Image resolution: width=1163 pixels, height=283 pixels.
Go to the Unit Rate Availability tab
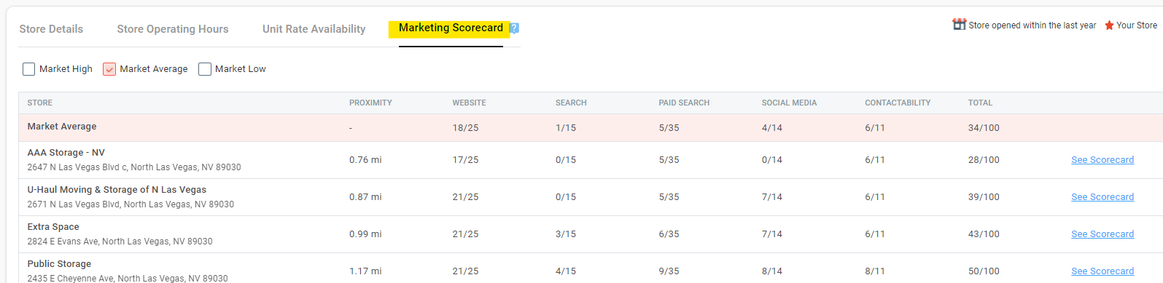(314, 29)
